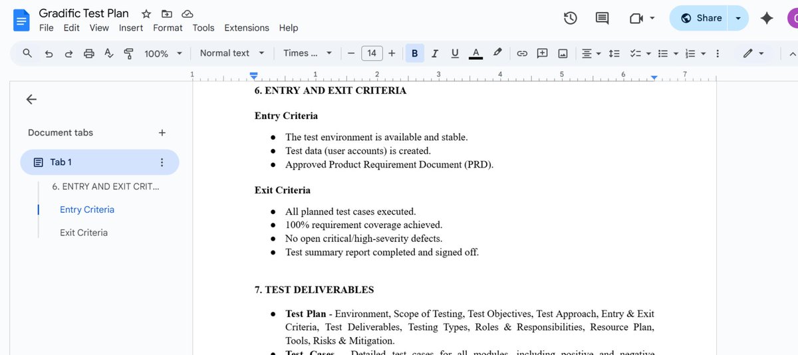Jump to 6. ENTRY AND EXIT outline heading
Image resolution: width=798 pixels, height=355 pixels.
pos(106,186)
